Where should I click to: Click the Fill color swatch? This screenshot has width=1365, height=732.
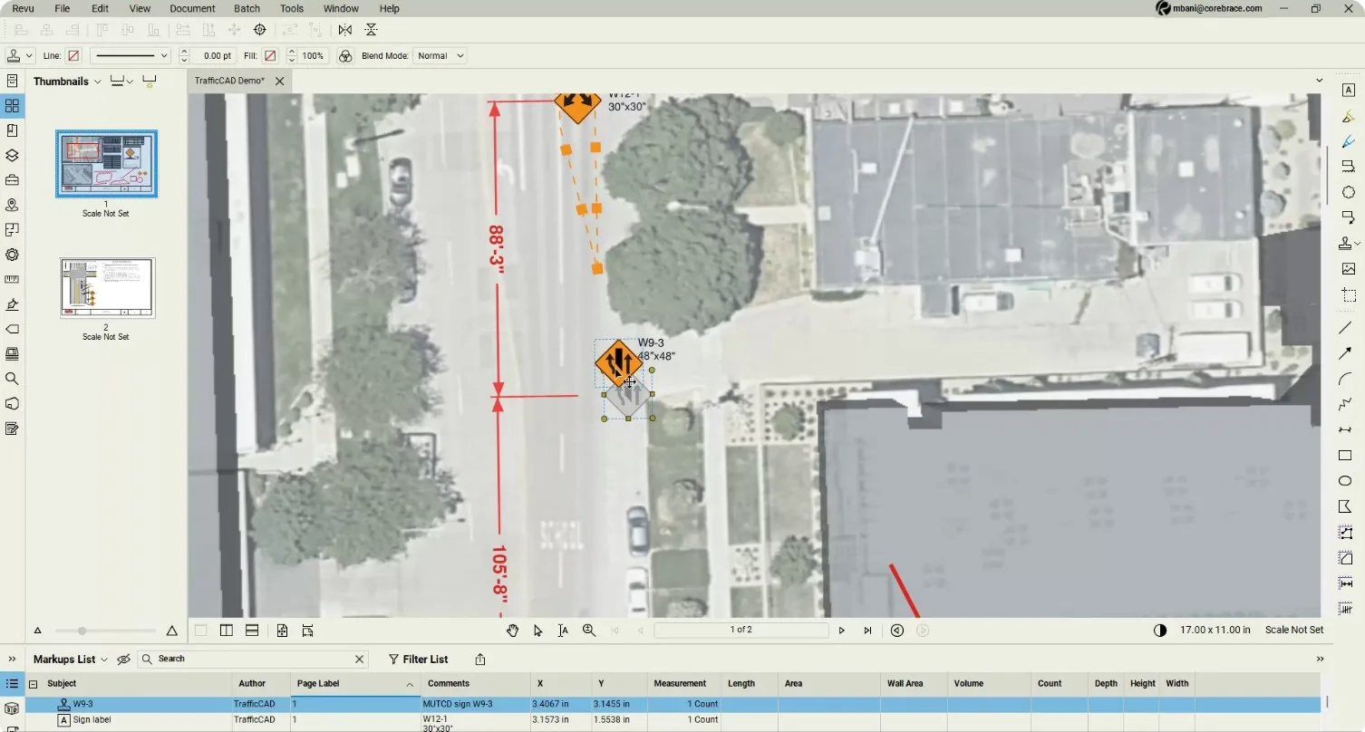tap(269, 56)
